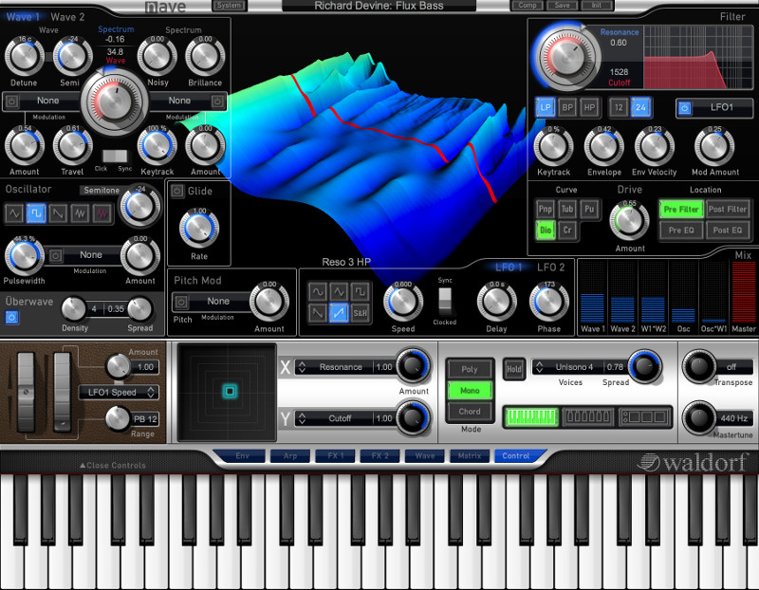759x590 pixels.
Task: Select Chord voice mode
Action: point(469,412)
